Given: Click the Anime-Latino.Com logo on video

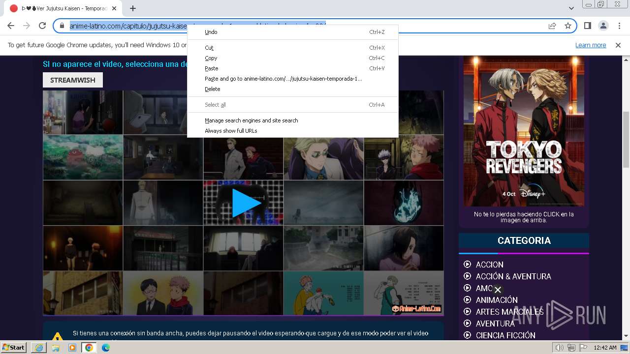Looking at the screenshot, I should point(416,308).
